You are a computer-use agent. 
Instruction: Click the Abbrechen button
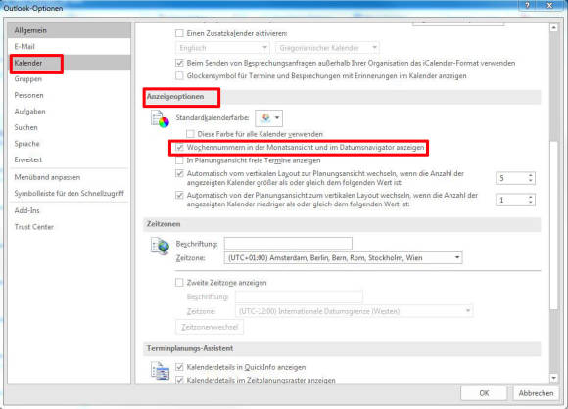tap(536, 393)
